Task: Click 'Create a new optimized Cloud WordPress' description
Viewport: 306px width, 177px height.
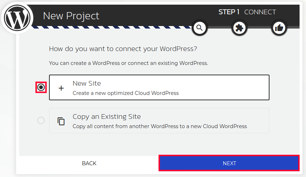Action: pyautogui.click(x=126, y=93)
